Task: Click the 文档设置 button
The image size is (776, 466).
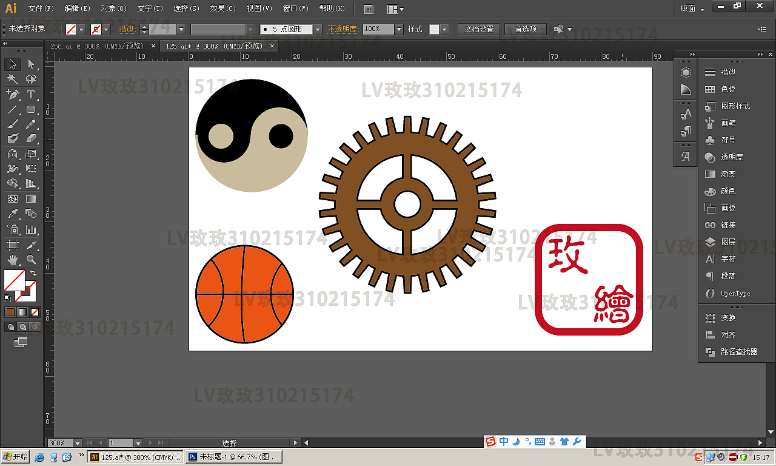Action: [x=479, y=29]
